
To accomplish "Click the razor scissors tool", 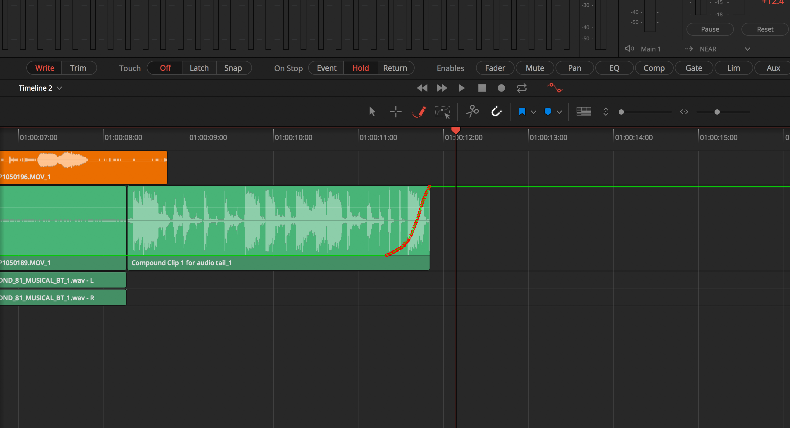I will [x=472, y=112].
